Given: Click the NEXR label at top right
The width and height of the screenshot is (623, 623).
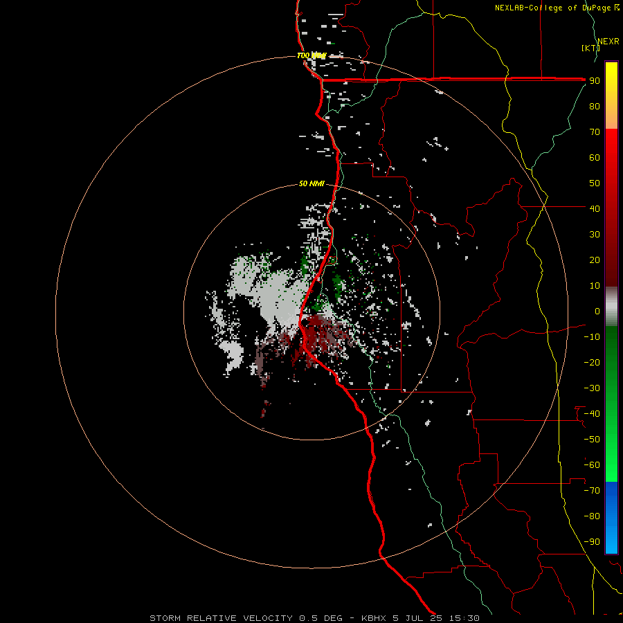Looking at the screenshot, I should (608, 42).
